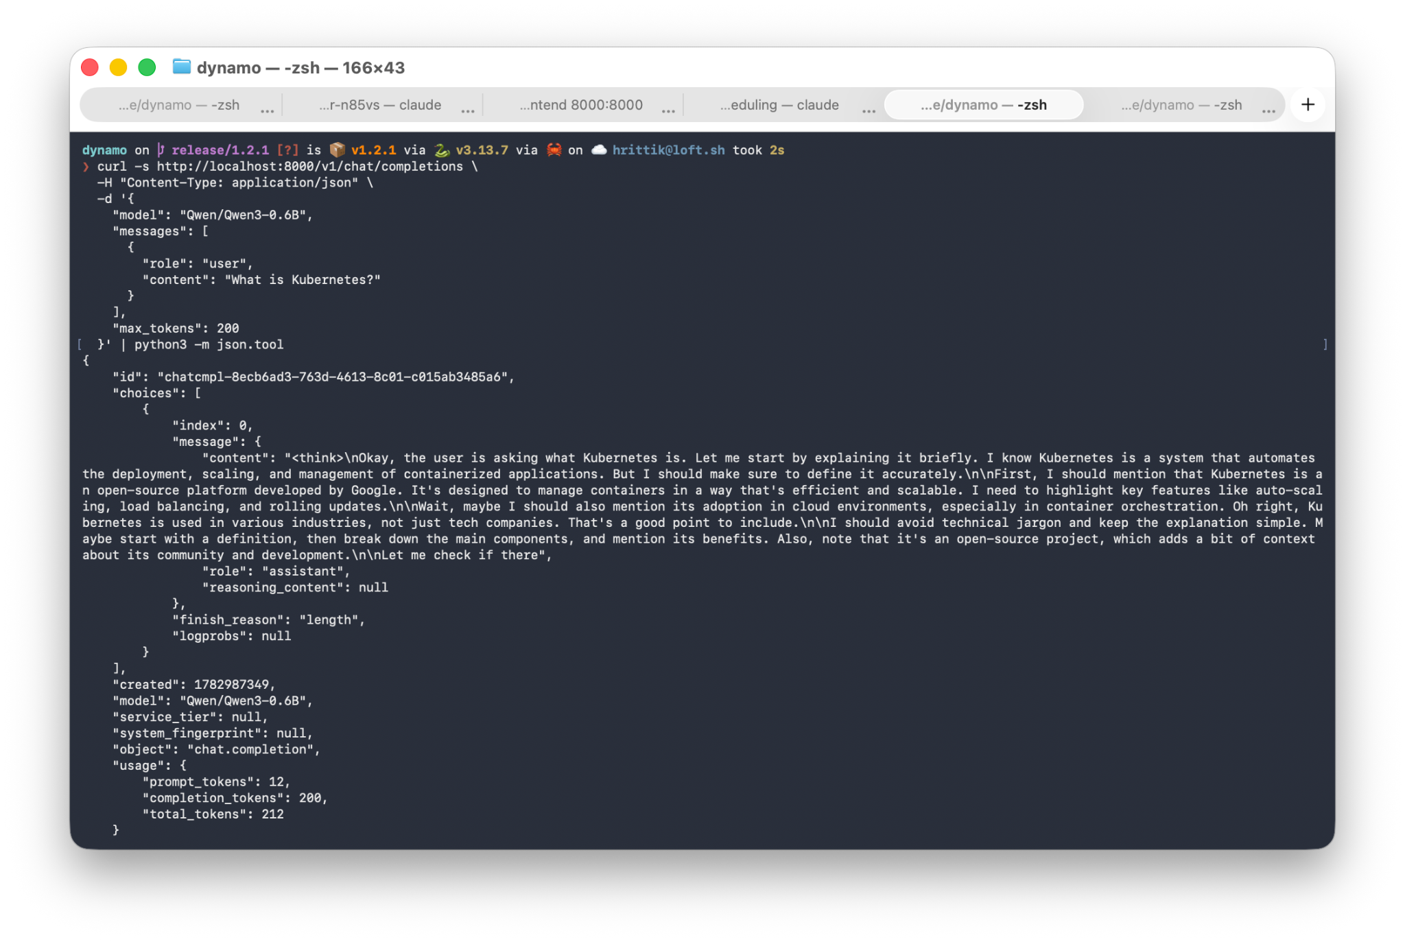Click the chatcmpl id value line

314,377
